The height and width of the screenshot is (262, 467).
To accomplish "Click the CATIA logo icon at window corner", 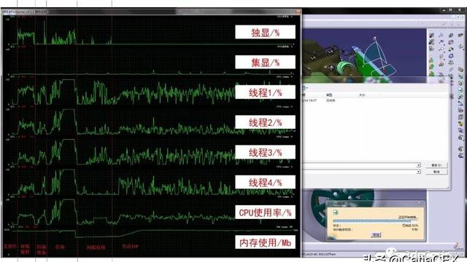I will [458, 246].
